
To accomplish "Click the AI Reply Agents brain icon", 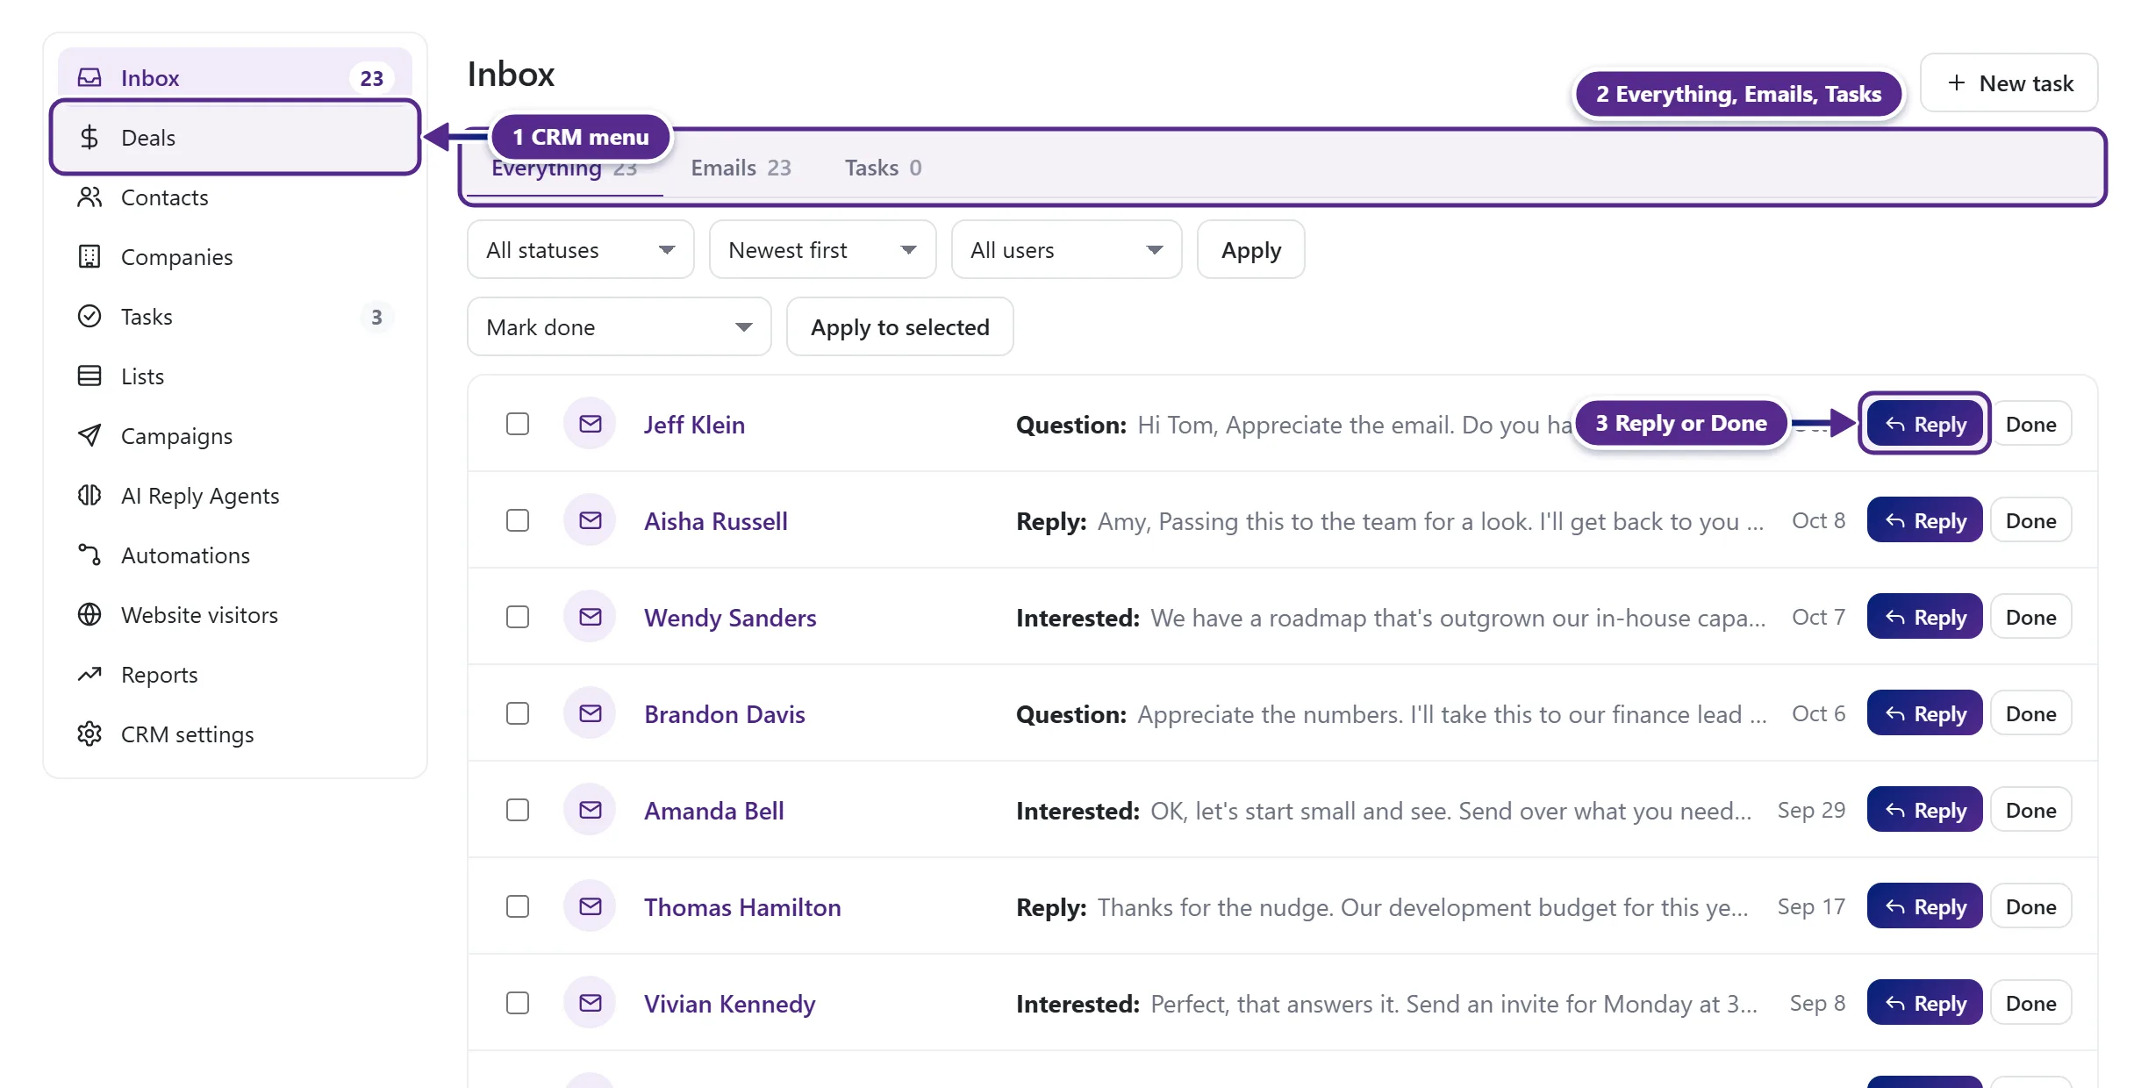I will [x=90, y=495].
